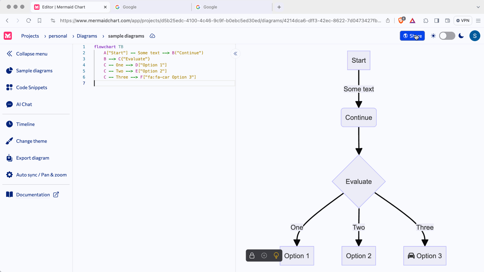Open the Documentation link

coord(33,194)
